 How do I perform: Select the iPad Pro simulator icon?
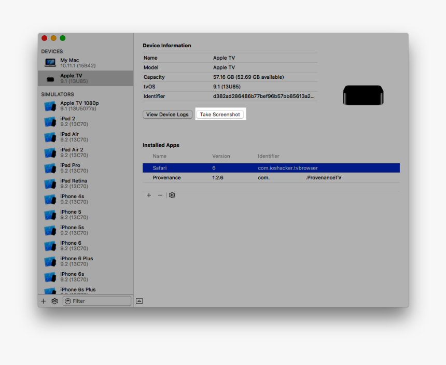click(50, 168)
